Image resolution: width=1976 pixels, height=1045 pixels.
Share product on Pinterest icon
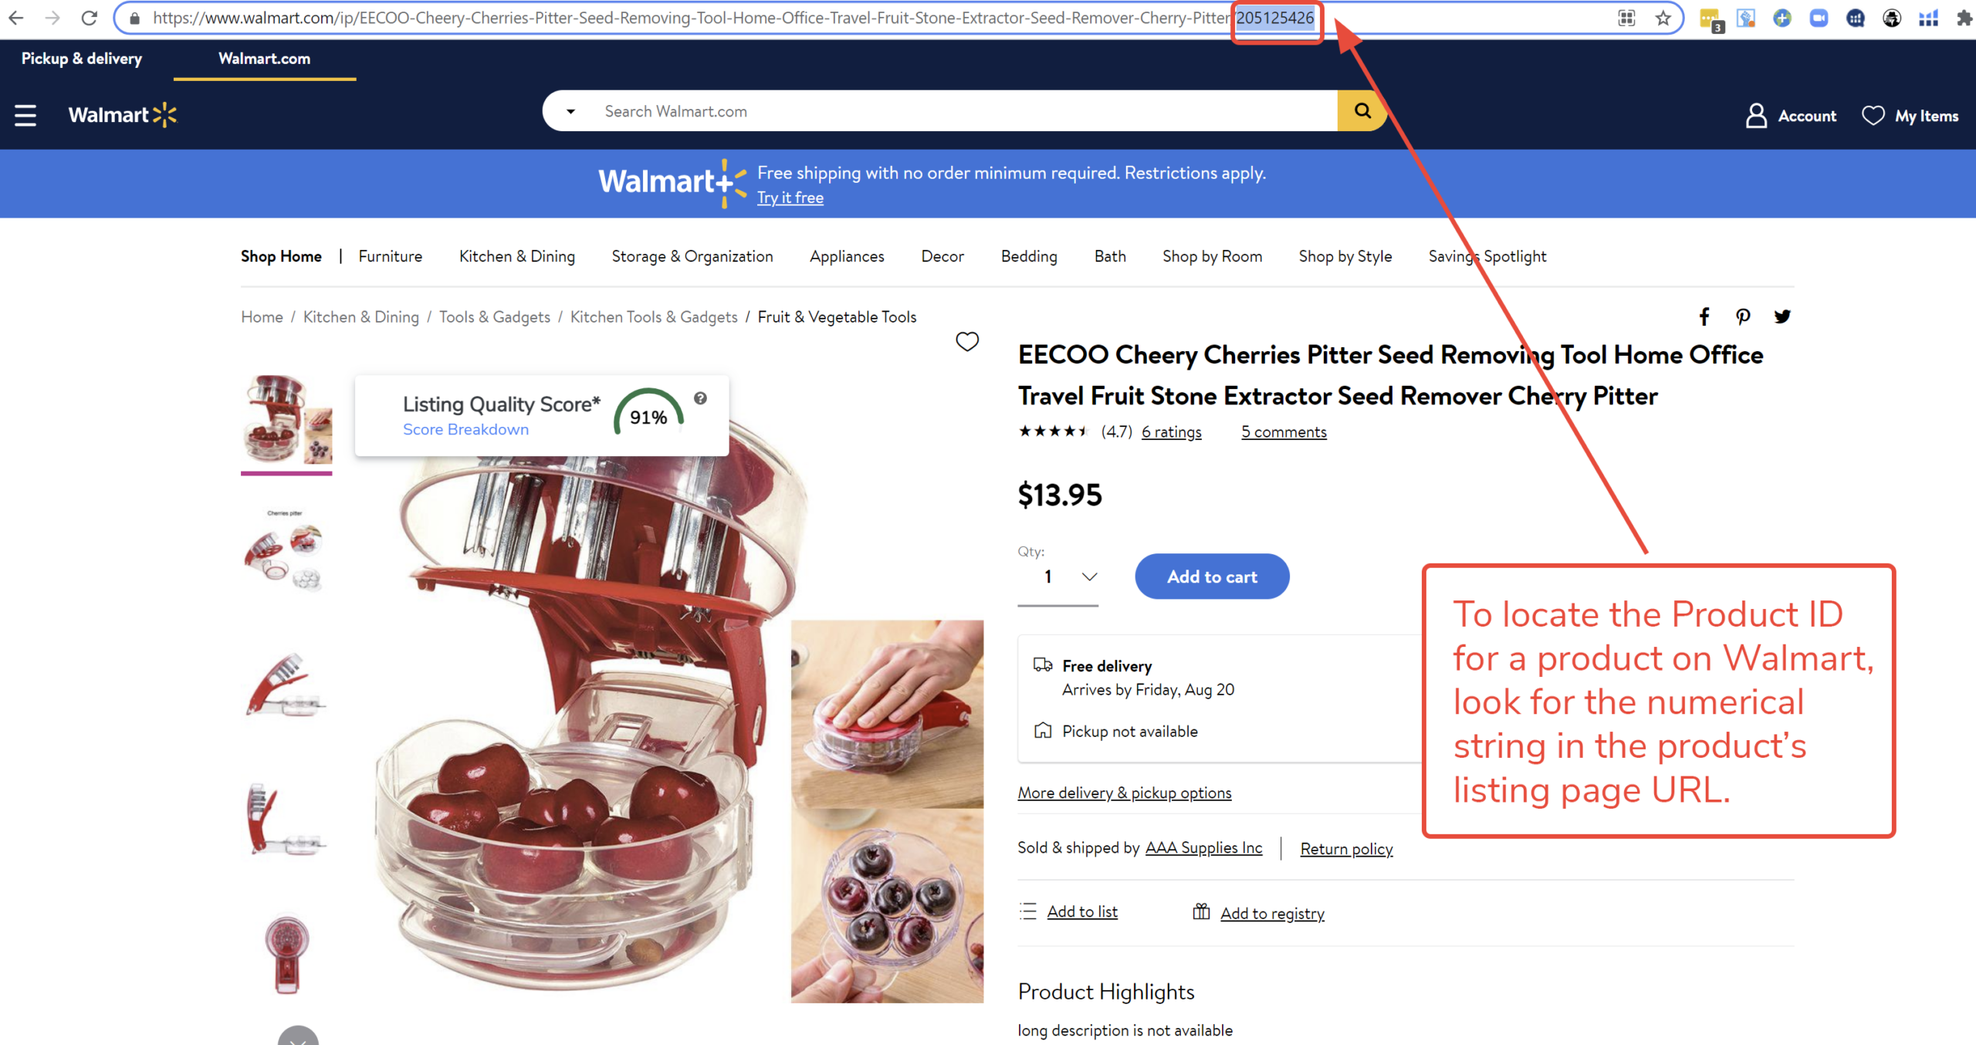click(x=1743, y=316)
